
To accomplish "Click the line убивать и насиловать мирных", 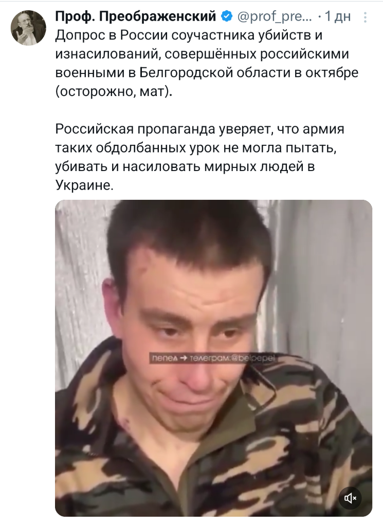I will point(185,166).
